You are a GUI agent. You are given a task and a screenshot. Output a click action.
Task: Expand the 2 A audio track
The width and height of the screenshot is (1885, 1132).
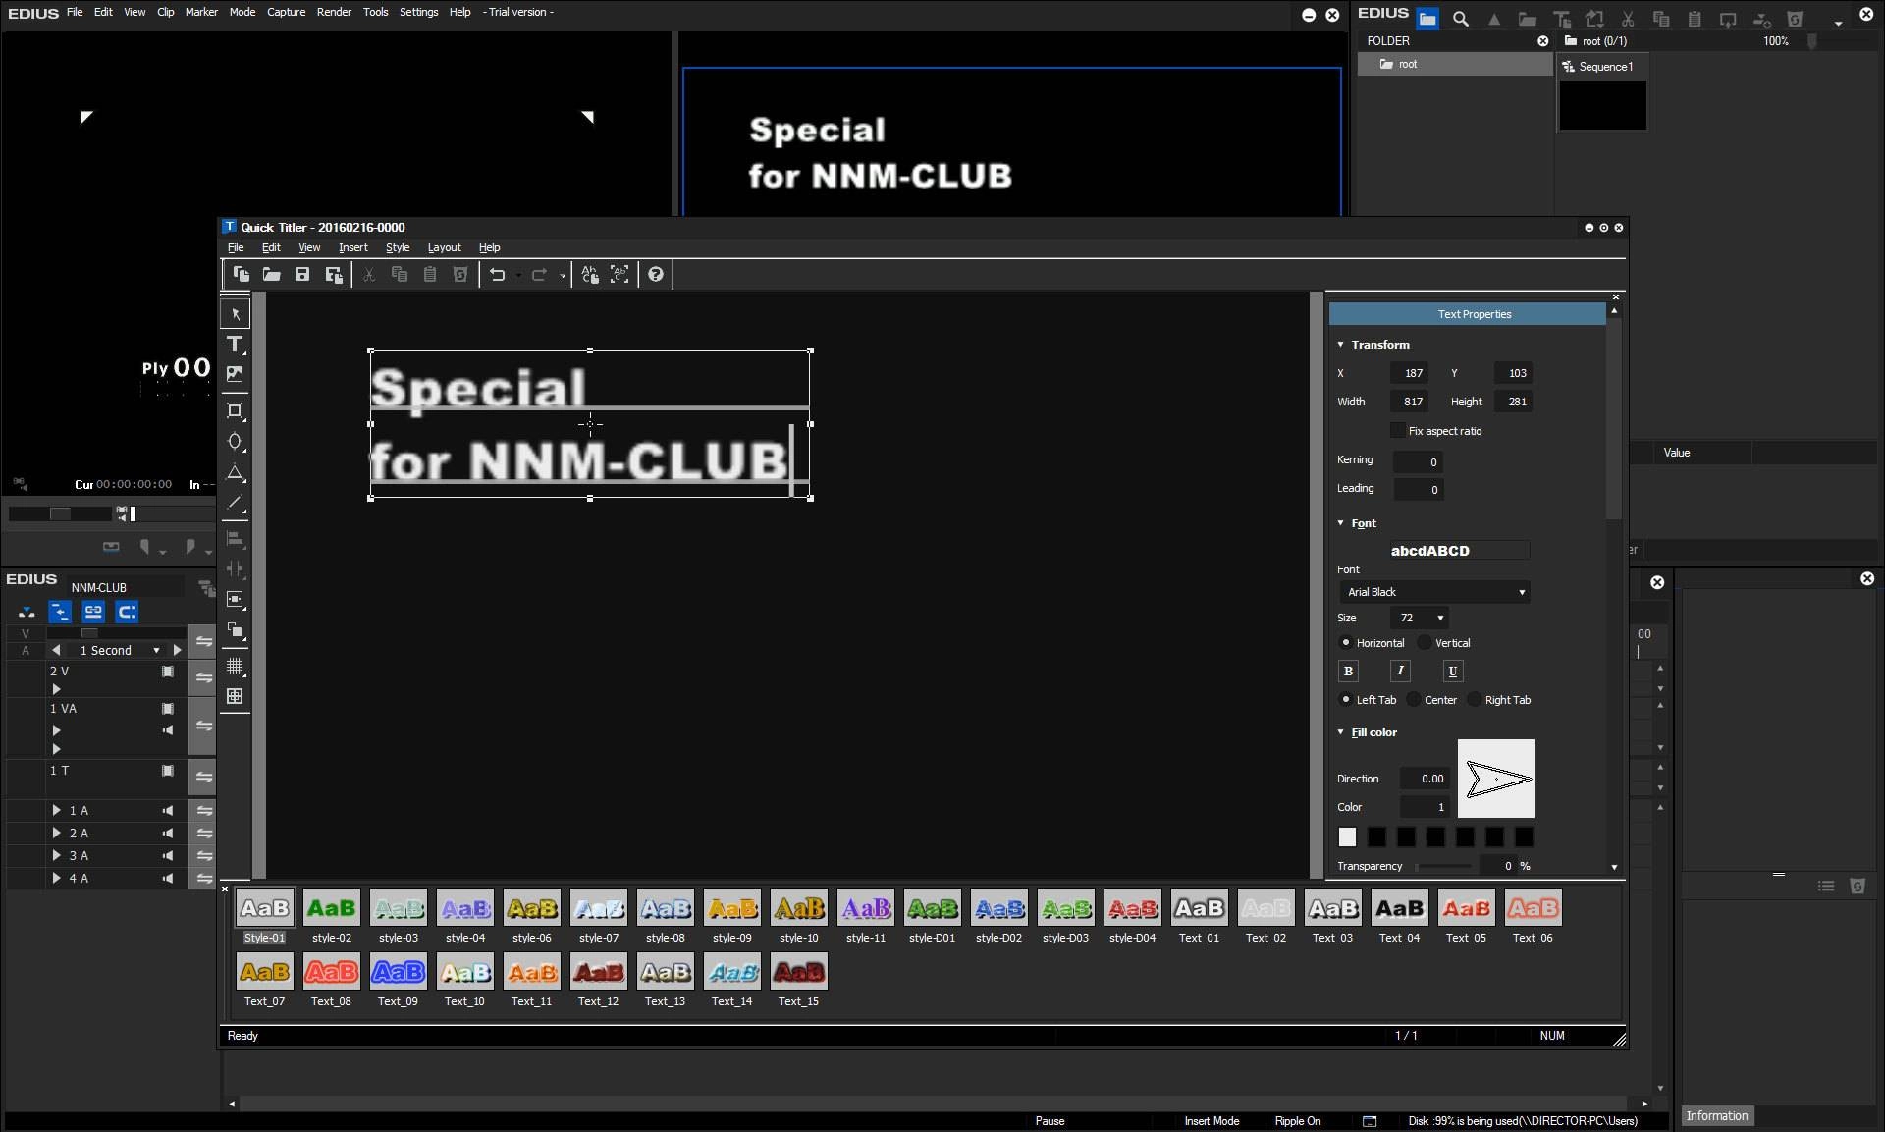click(57, 834)
